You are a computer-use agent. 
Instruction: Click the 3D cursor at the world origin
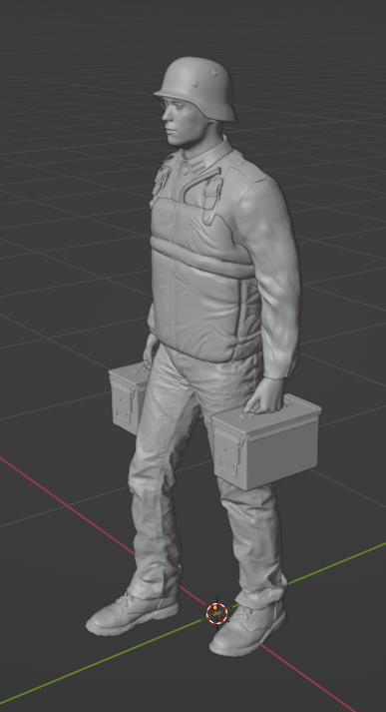(x=216, y=613)
